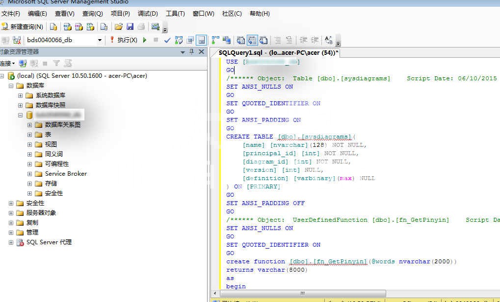Select the 视图 views folder

pos(51,144)
